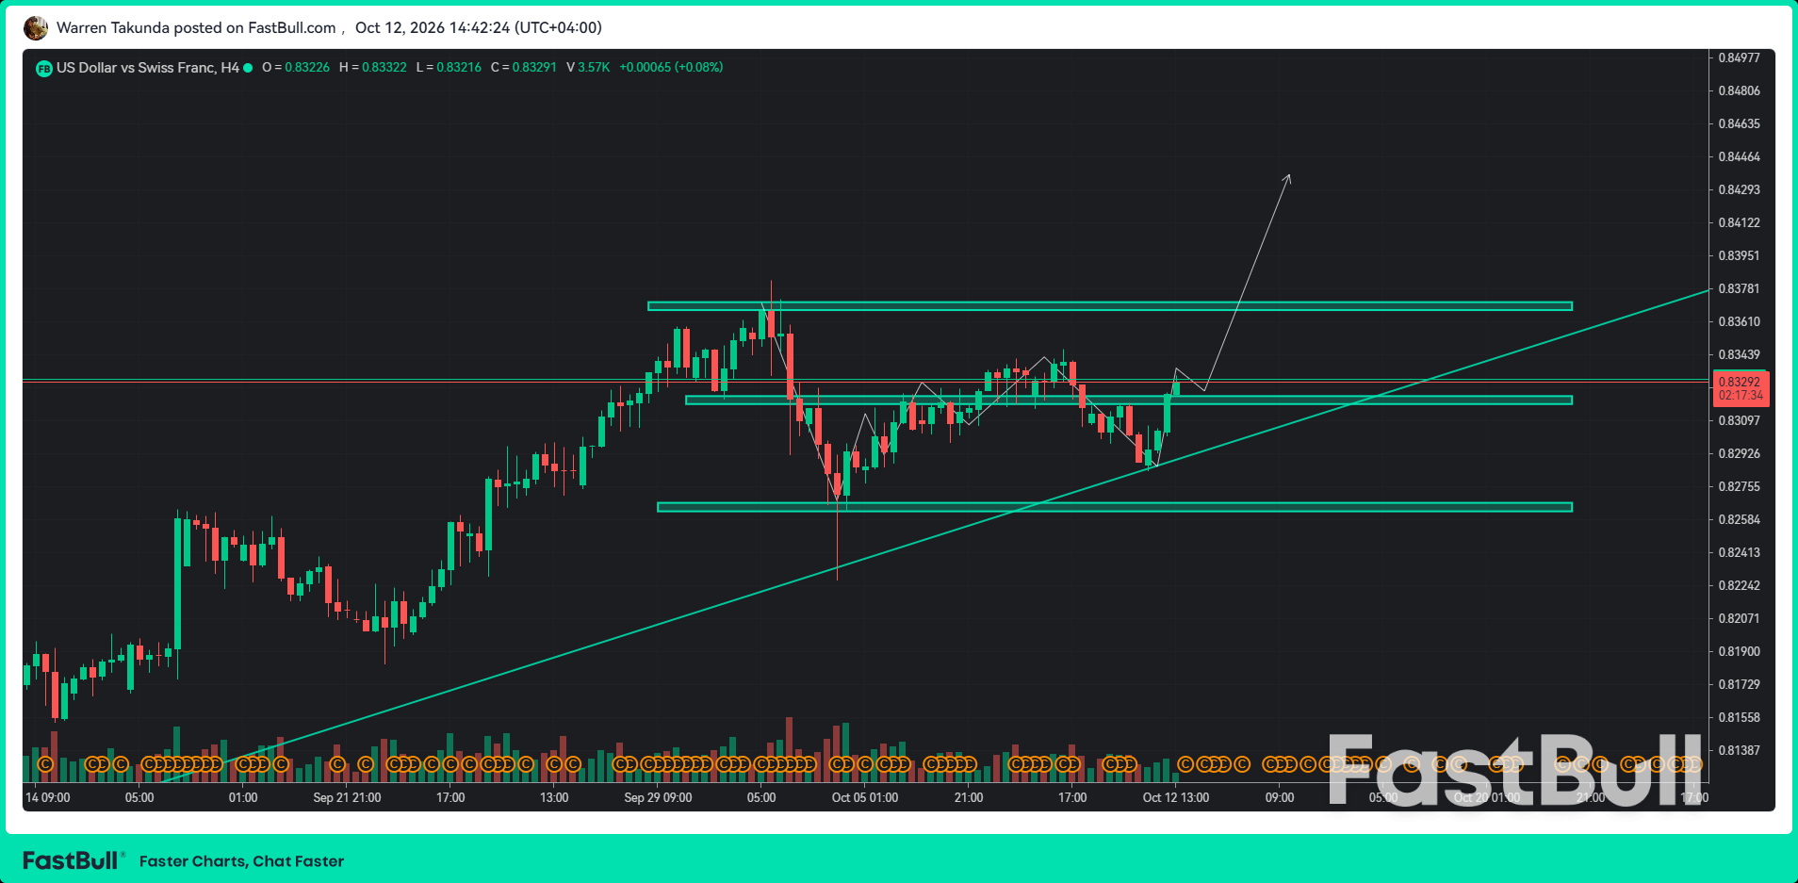Click Warren Takunda's profile avatar
1798x883 pixels.
point(36,28)
